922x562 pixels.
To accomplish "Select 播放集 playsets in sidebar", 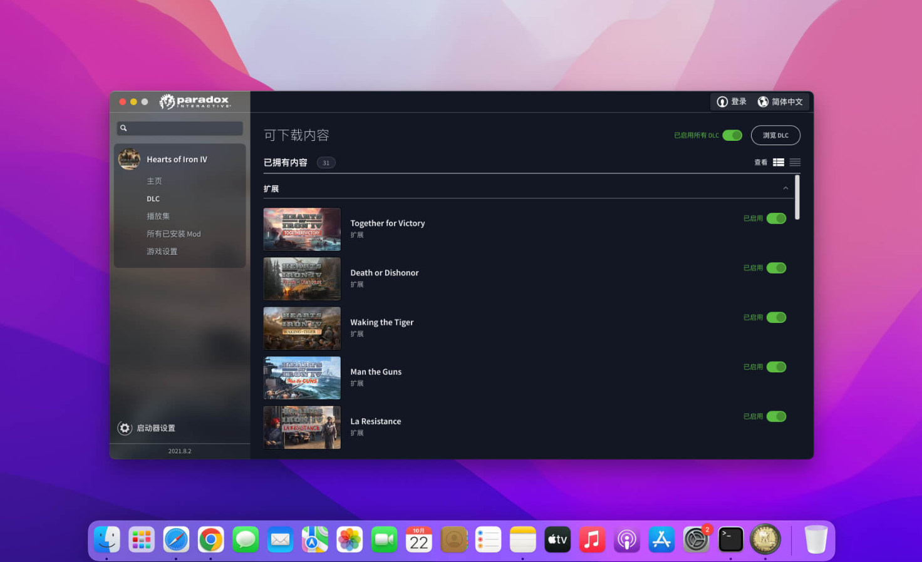I will pos(158,216).
